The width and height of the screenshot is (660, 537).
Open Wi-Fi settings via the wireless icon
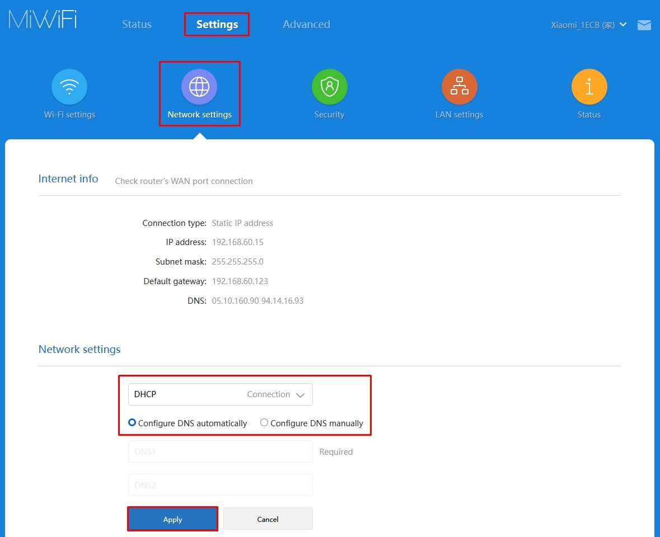(69, 87)
